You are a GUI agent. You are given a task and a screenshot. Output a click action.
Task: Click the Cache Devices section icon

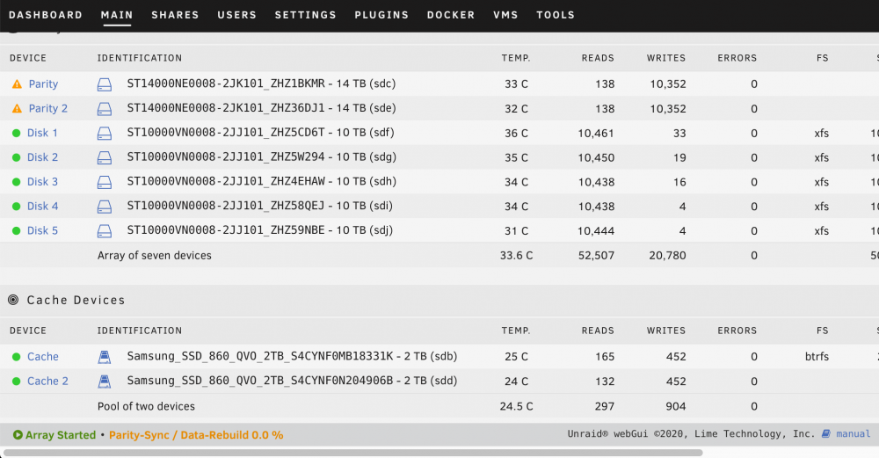coord(13,300)
